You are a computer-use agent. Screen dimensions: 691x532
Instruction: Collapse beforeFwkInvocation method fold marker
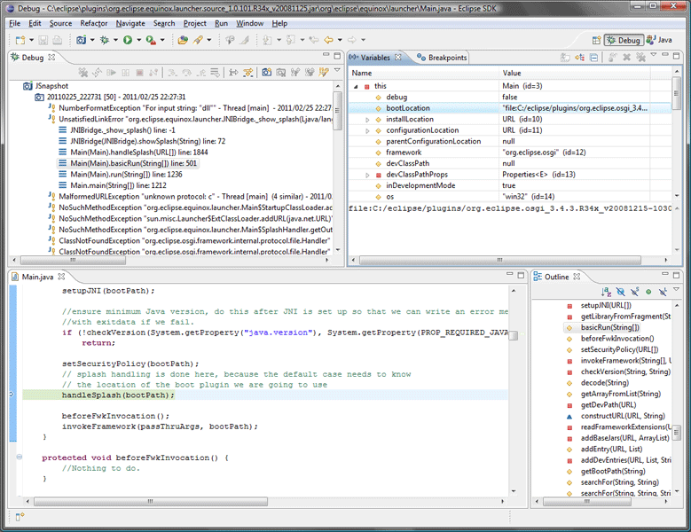(x=20, y=458)
